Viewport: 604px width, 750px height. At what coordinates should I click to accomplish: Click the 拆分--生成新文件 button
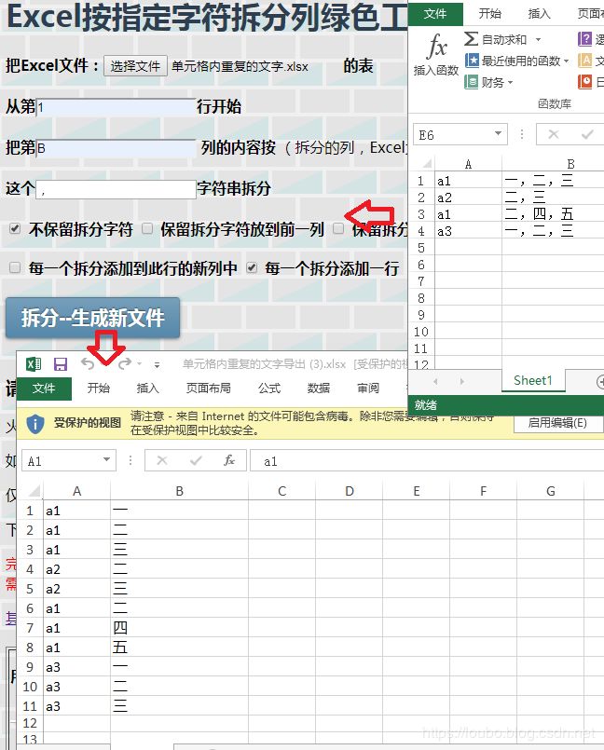pyautogui.click(x=93, y=318)
